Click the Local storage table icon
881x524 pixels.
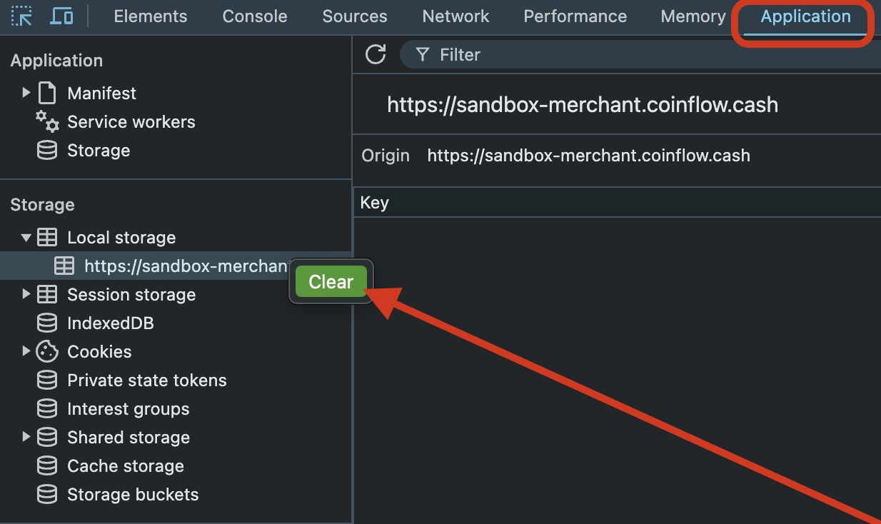pyautogui.click(x=47, y=237)
